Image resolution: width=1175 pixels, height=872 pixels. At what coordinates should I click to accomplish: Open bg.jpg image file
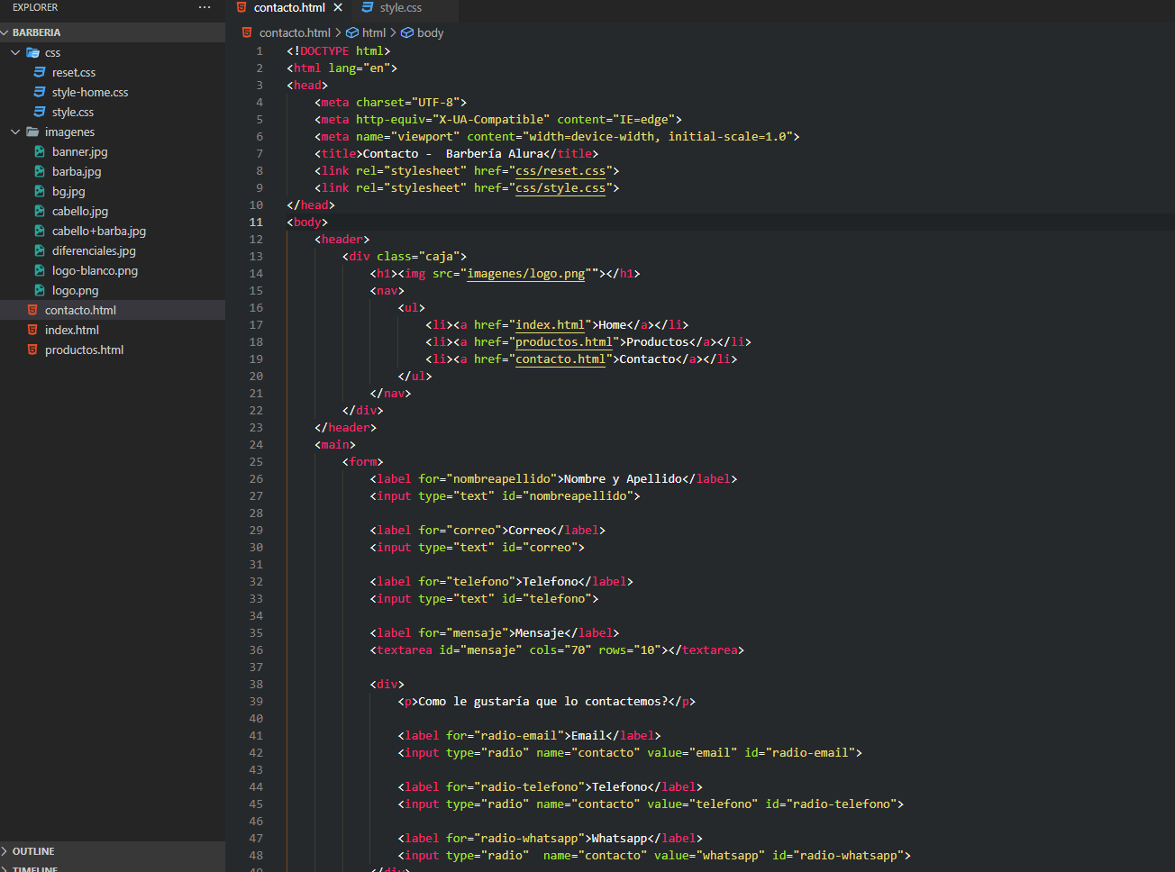tap(68, 191)
